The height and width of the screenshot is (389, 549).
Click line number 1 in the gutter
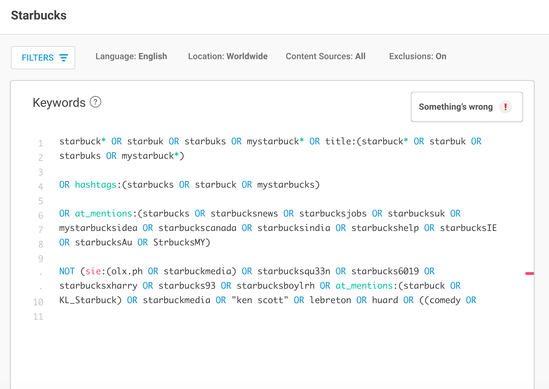pos(41,143)
